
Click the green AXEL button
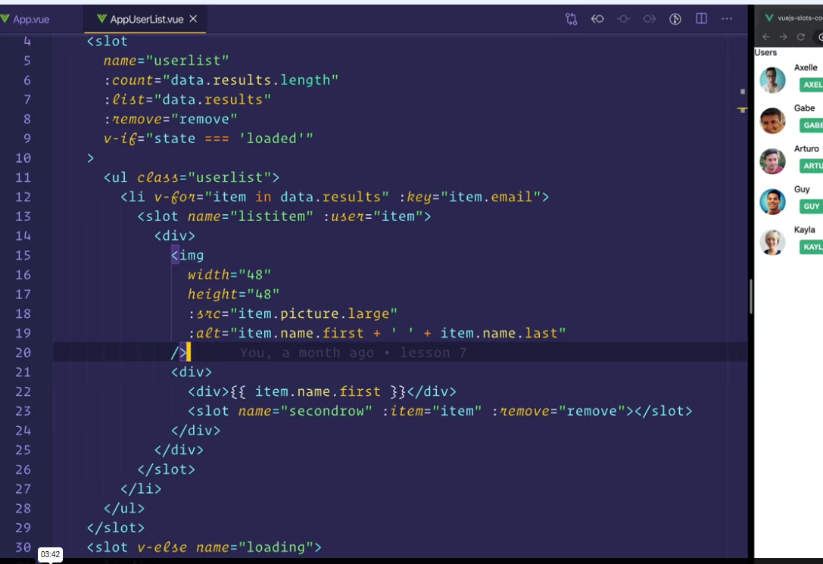click(811, 85)
